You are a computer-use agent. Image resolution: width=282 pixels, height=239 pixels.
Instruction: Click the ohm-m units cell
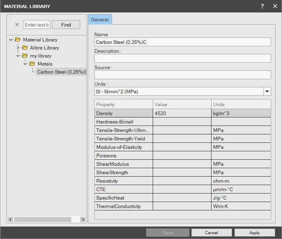[x=241, y=181]
